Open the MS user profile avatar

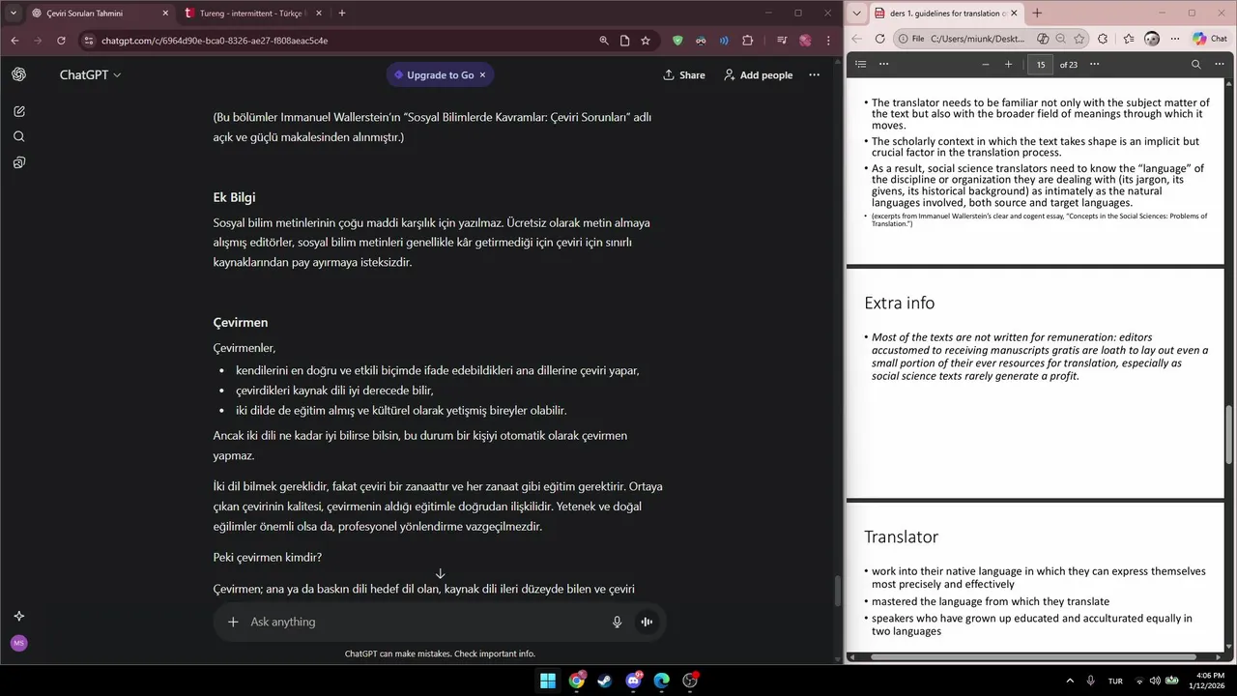[19, 643]
